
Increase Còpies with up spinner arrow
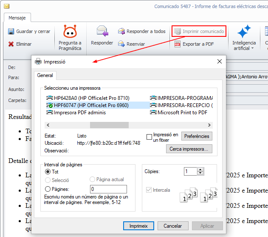click(x=200, y=170)
